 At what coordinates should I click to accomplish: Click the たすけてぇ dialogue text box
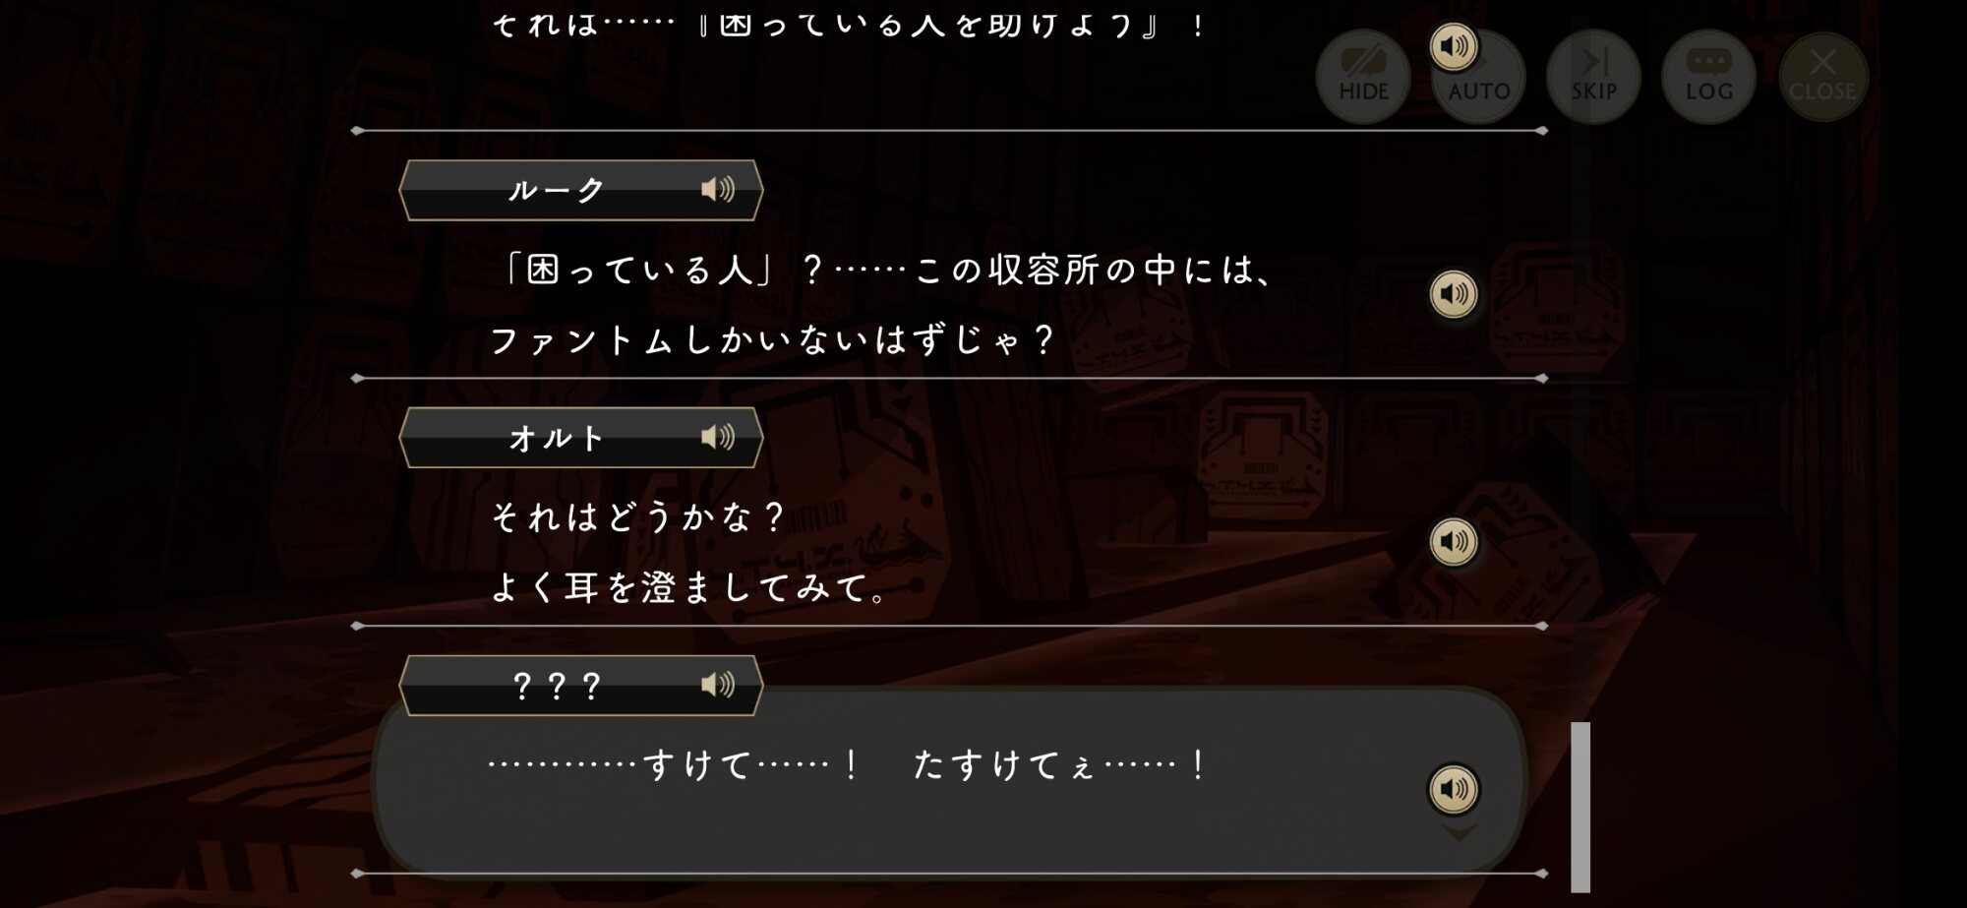pos(950,779)
